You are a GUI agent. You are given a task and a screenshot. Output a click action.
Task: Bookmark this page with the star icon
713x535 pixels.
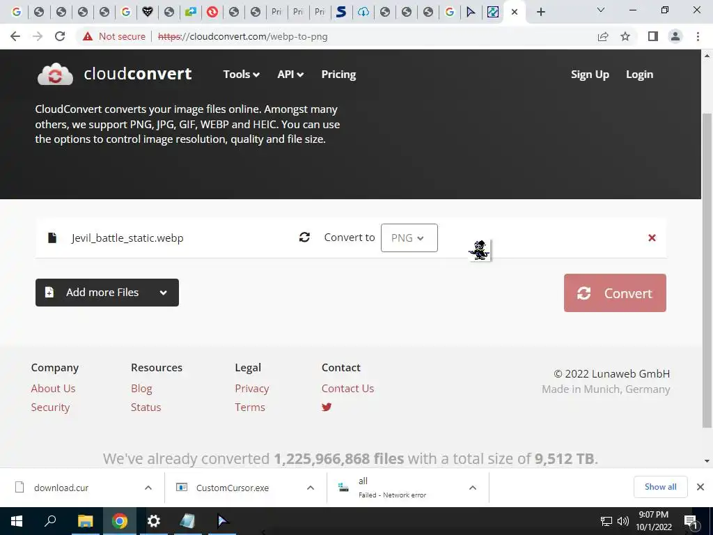[625, 36]
